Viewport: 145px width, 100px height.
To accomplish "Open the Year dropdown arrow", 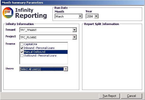I will (x=96, y=16).
